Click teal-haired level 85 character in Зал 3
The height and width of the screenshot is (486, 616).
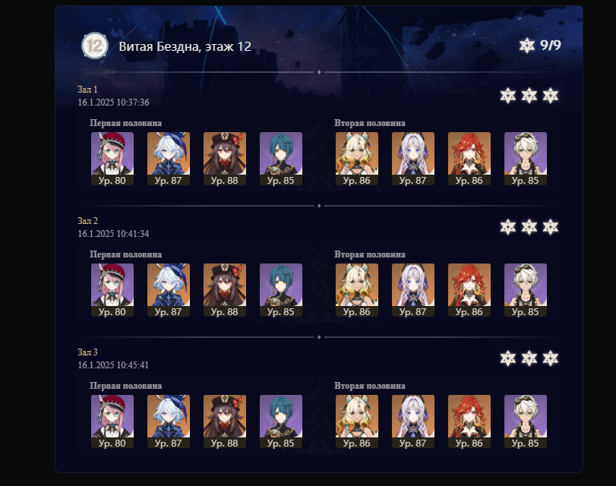tap(281, 421)
